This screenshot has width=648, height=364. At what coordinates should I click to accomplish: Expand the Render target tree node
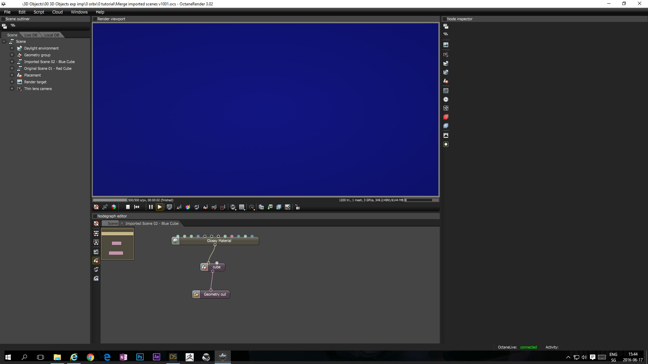[x=12, y=82]
